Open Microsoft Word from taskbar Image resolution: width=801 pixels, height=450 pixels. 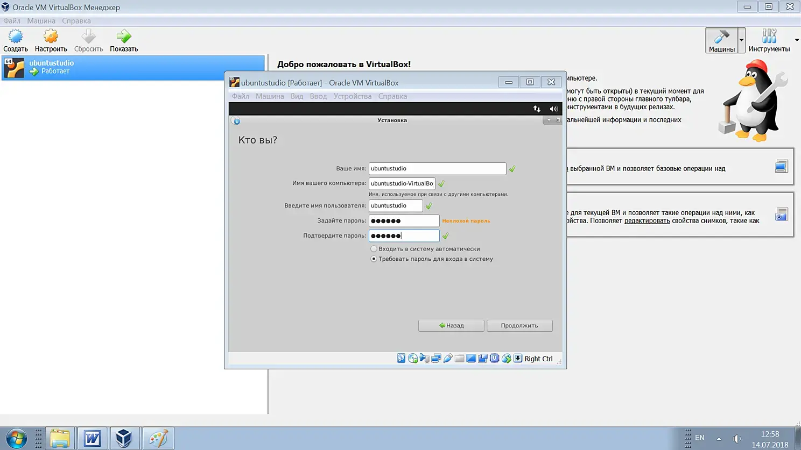click(x=92, y=438)
